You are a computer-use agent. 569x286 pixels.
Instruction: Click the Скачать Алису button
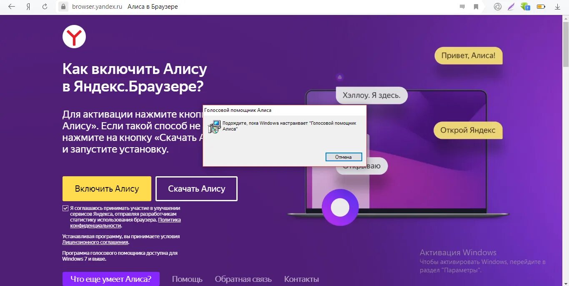[196, 189]
